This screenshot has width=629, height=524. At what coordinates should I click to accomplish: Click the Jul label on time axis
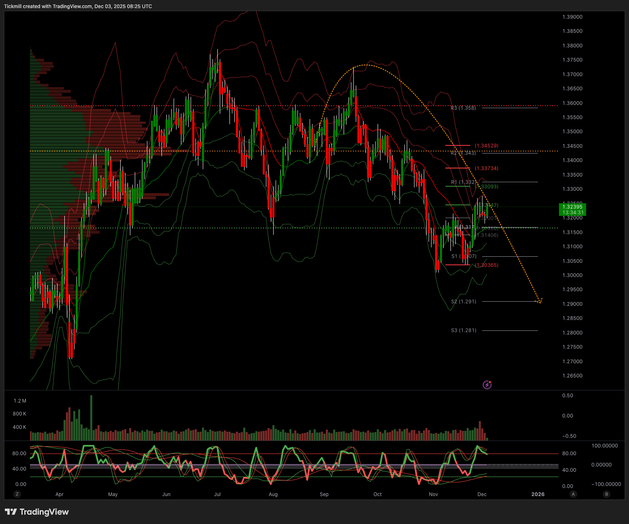[x=217, y=494]
